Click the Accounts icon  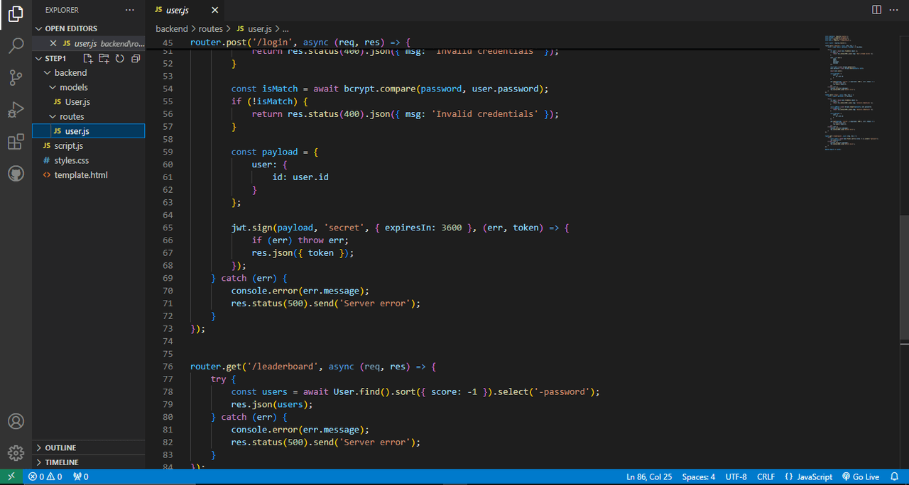coord(16,421)
